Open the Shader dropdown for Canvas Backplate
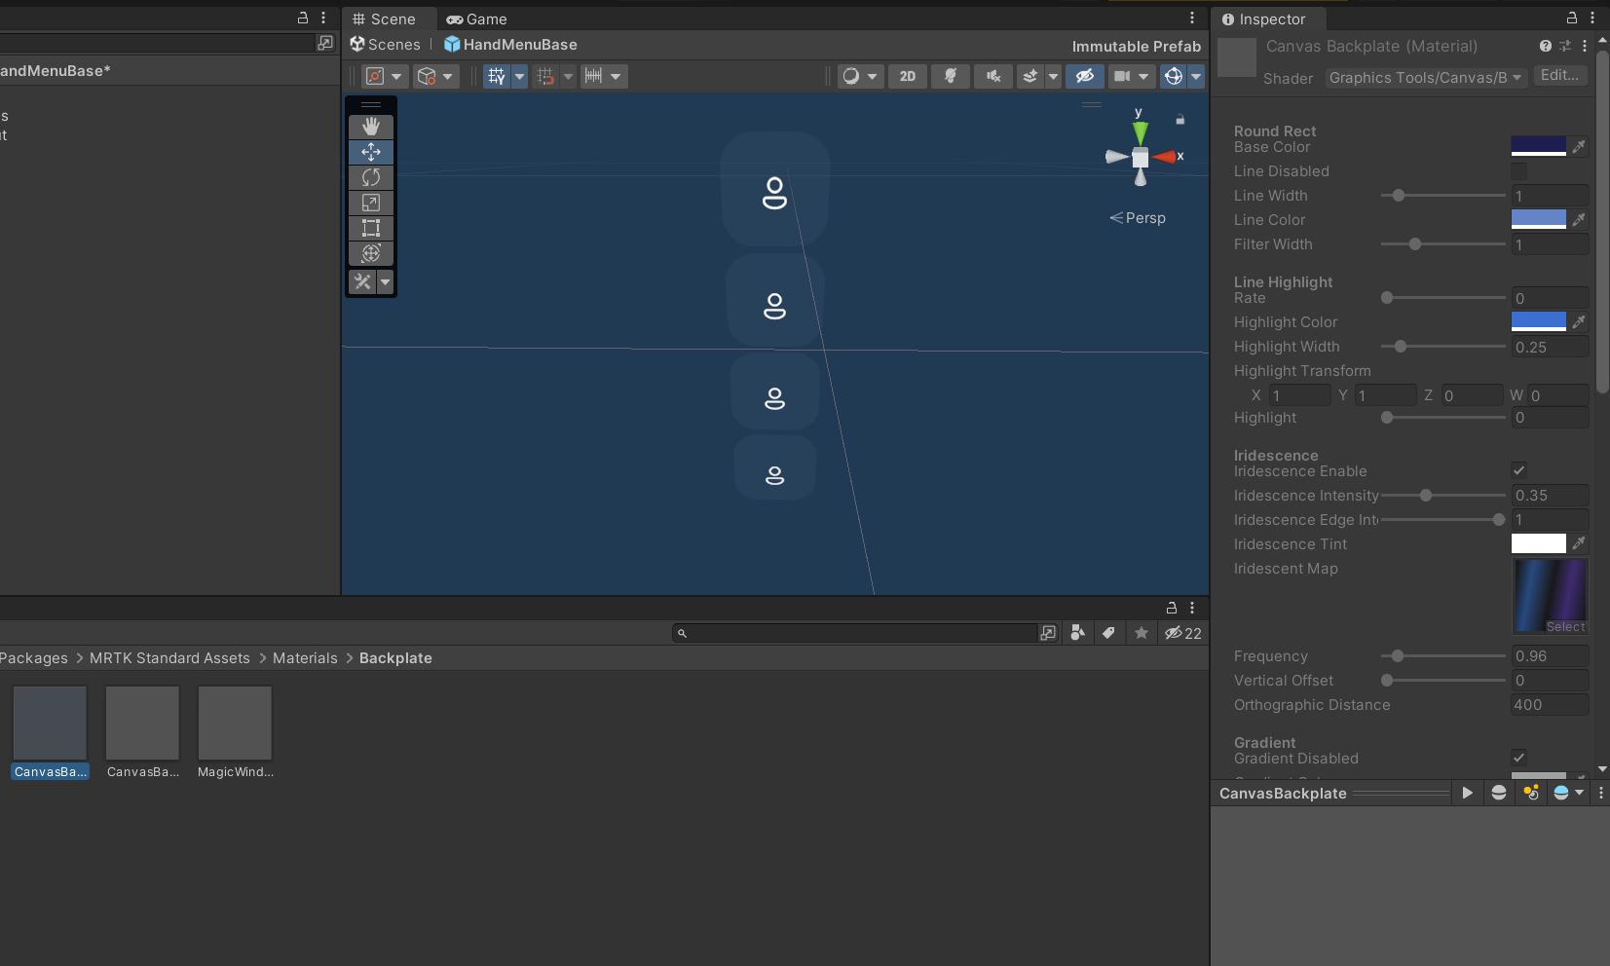The image size is (1610, 966). (x=1424, y=78)
